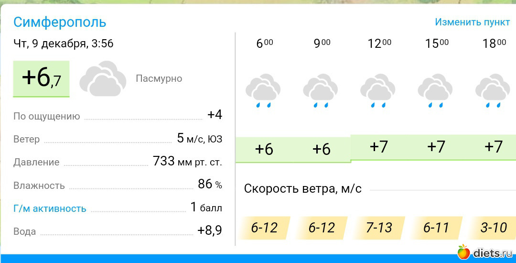This screenshot has width=516, height=263.
Task: Click the overcast cloud icon for current weather
Action: coord(99,78)
